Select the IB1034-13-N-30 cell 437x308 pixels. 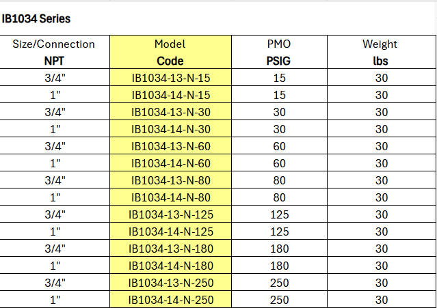(170, 112)
